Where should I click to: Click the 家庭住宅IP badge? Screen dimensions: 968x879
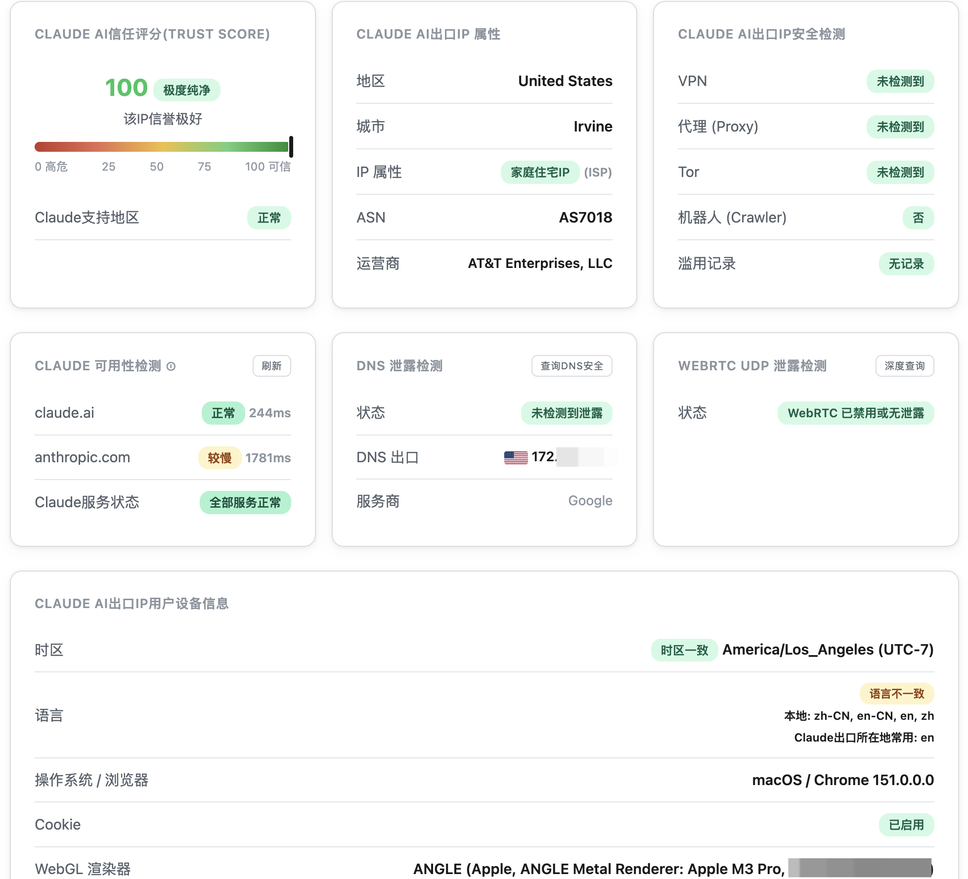pyautogui.click(x=540, y=172)
